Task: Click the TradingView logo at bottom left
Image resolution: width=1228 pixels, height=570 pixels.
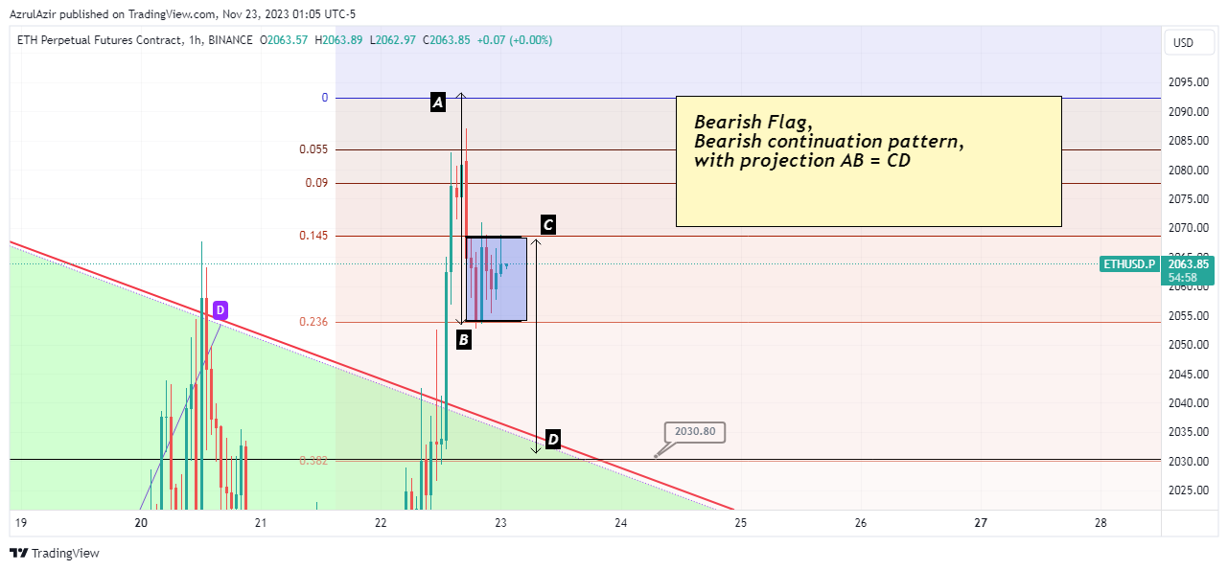Action: click(x=55, y=553)
